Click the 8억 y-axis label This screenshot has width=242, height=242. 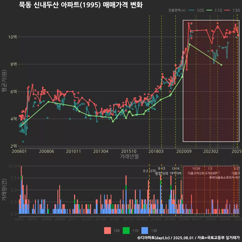coord(14,64)
